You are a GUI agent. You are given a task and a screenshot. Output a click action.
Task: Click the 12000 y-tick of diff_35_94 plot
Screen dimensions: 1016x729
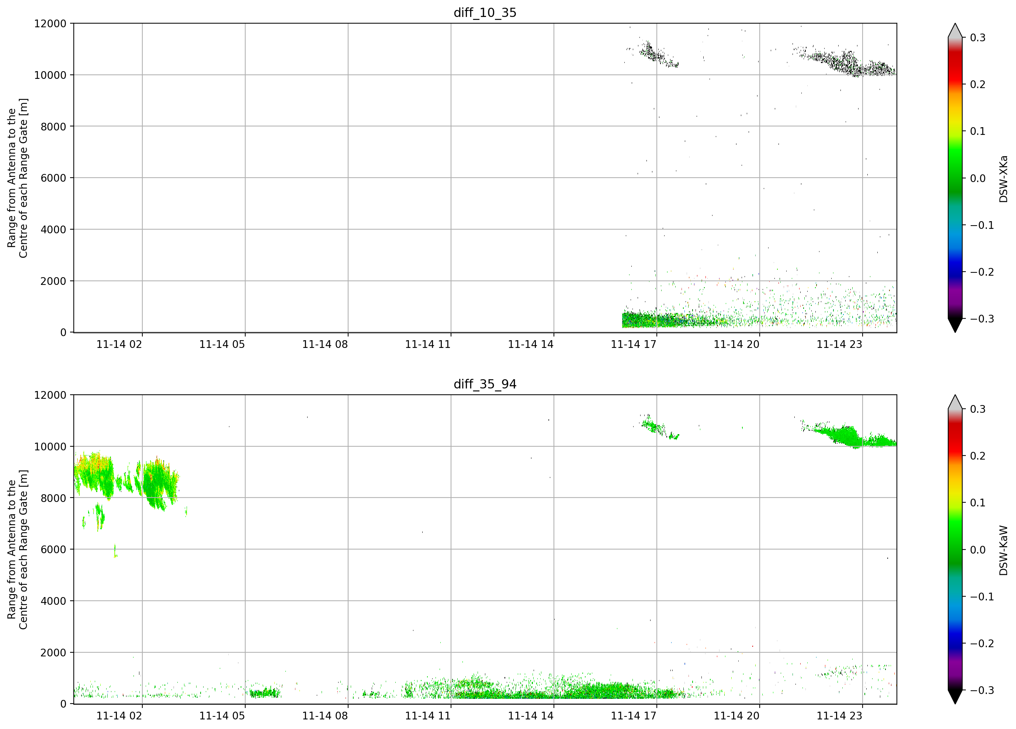click(x=50, y=395)
